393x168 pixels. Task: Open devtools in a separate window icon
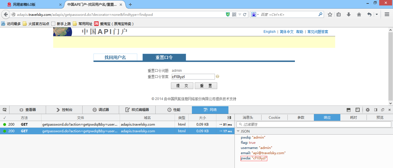coord(383,110)
